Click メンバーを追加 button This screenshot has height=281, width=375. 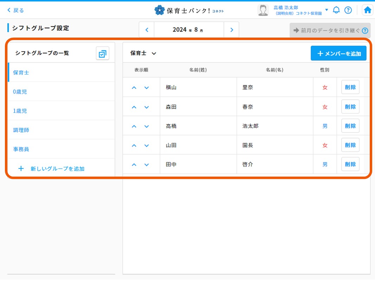point(338,53)
